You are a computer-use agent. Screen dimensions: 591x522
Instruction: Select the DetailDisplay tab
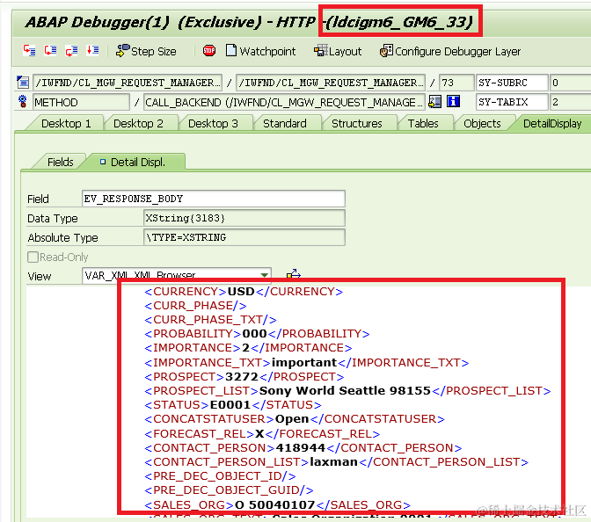(x=552, y=124)
